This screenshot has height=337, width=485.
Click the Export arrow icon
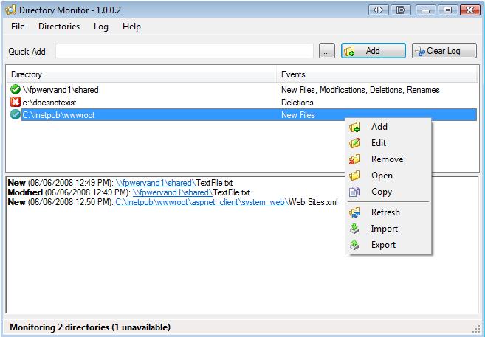354,245
